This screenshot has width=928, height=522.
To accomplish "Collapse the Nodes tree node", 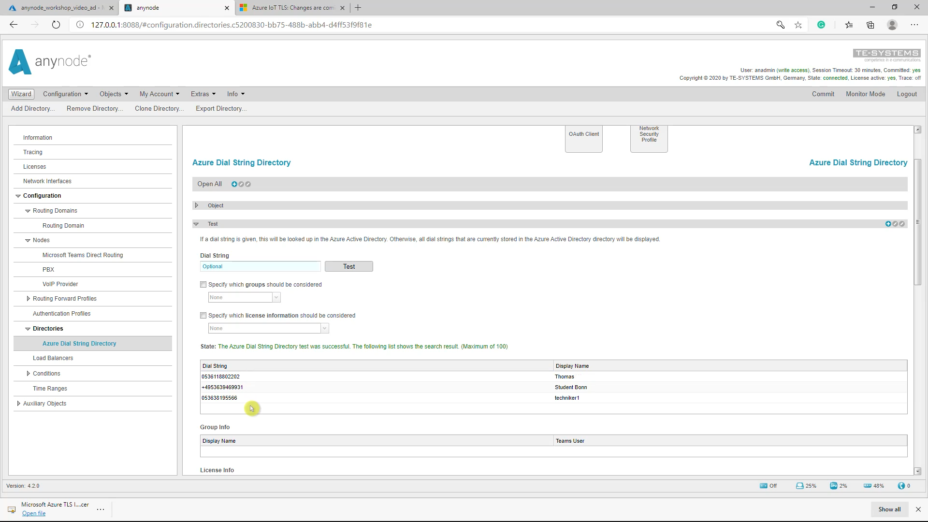I will point(28,240).
